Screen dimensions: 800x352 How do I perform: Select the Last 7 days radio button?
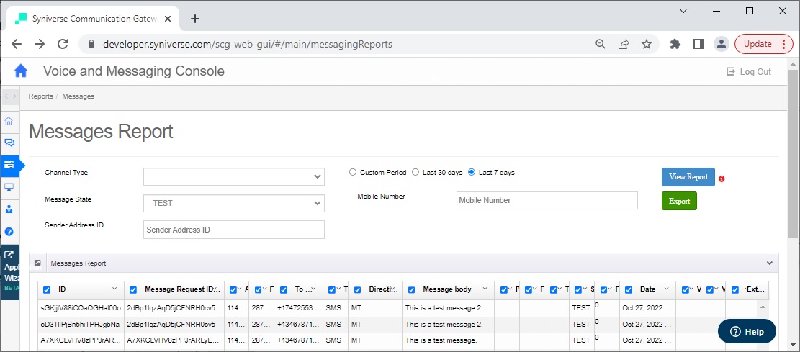point(472,173)
